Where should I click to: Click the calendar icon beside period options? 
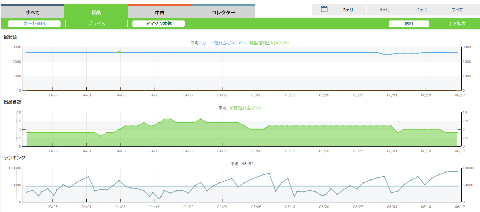coord(324,9)
